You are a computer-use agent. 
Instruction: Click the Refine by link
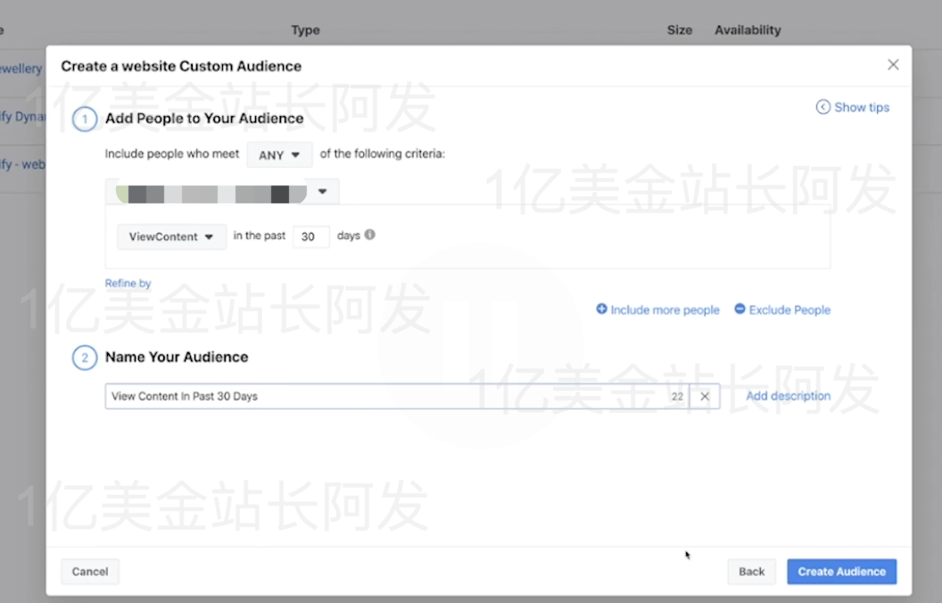coord(127,283)
